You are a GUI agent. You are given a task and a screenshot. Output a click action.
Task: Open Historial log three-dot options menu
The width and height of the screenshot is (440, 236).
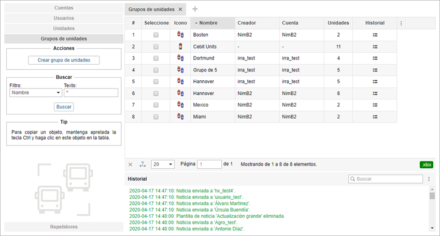tap(429, 179)
